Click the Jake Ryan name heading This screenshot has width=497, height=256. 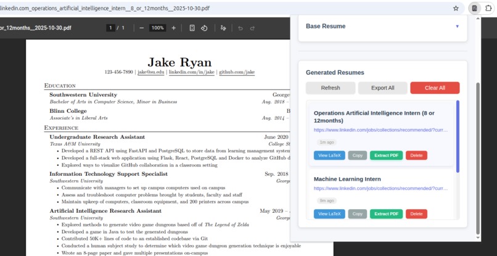click(x=179, y=62)
